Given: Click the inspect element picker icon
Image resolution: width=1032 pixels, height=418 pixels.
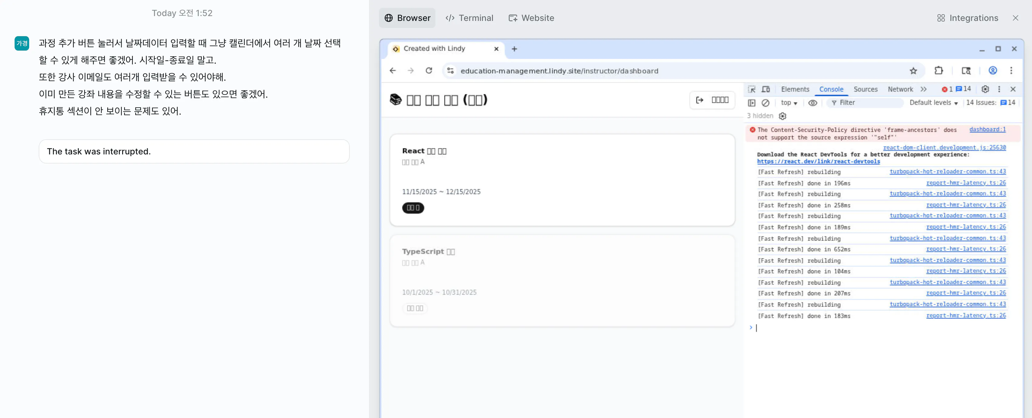Looking at the screenshot, I should (x=752, y=89).
